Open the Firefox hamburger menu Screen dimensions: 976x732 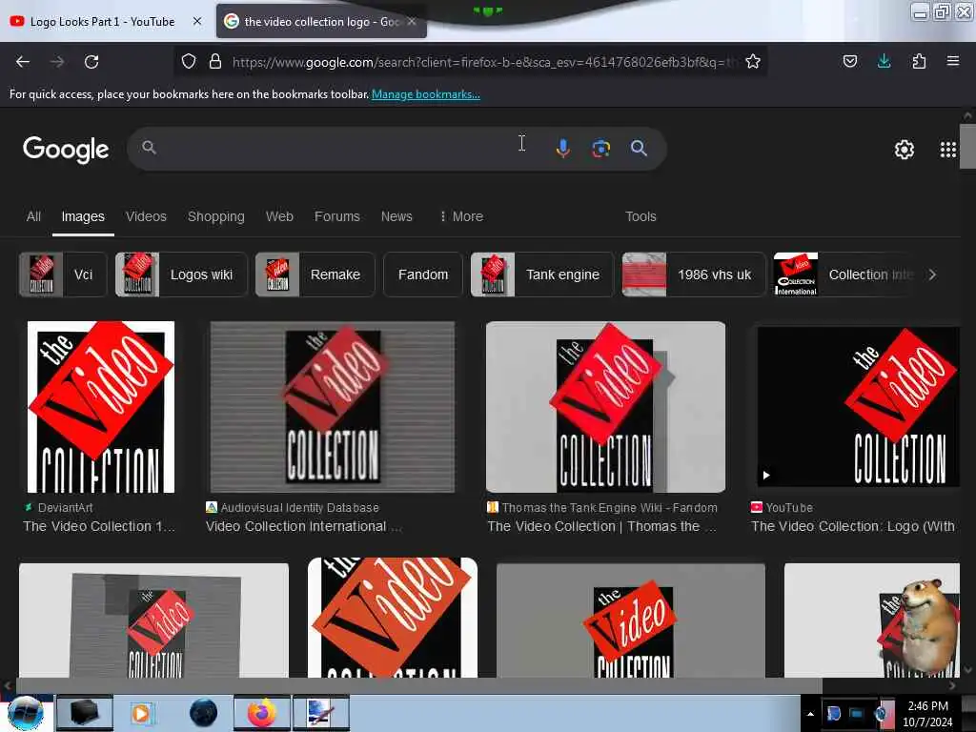pyautogui.click(x=953, y=61)
